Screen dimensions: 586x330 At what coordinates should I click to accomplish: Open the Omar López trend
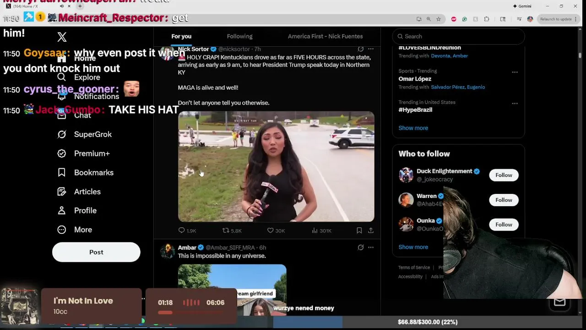(x=415, y=79)
